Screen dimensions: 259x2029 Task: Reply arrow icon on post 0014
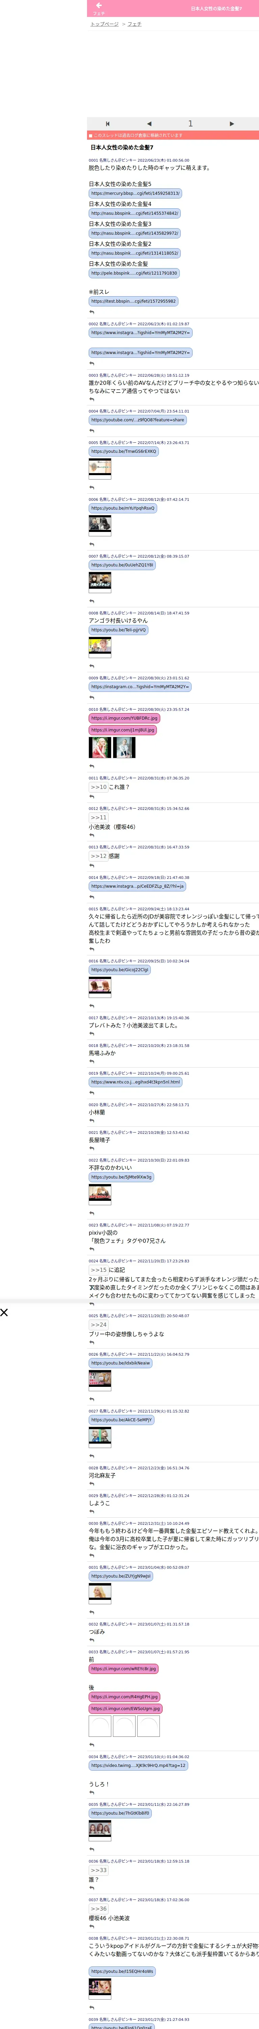pos(92,897)
